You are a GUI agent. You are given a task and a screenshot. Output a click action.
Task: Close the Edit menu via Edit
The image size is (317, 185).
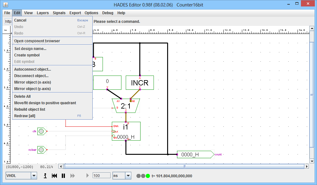point(17,13)
